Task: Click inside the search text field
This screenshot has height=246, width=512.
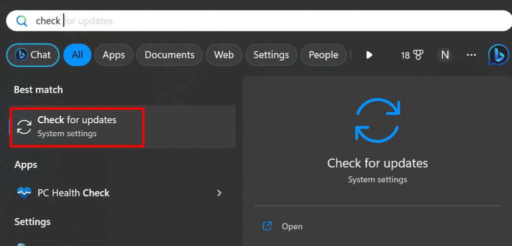Action: click(258, 21)
